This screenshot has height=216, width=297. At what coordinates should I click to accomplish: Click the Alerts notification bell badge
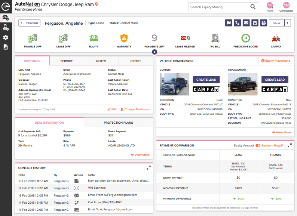(269, 5)
